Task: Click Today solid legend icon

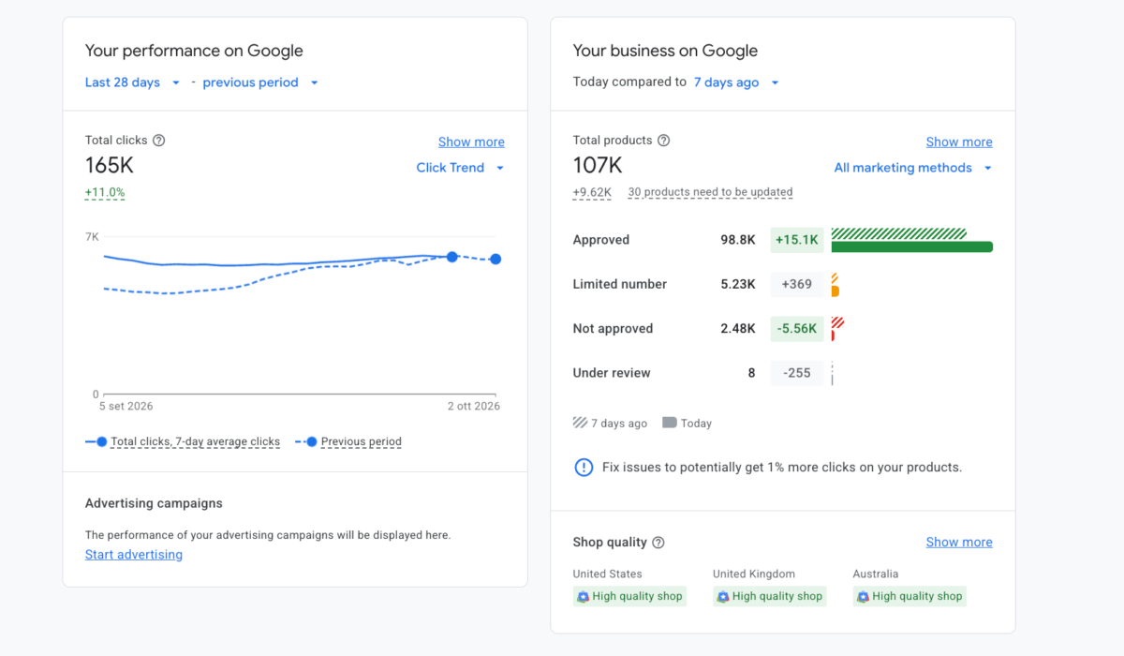Action: click(x=670, y=423)
